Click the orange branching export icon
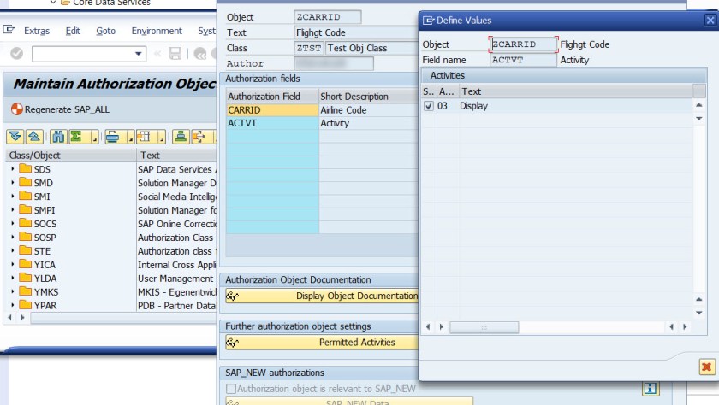Image resolution: width=719 pixels, height=405 pixels. [x=199, y=137]
